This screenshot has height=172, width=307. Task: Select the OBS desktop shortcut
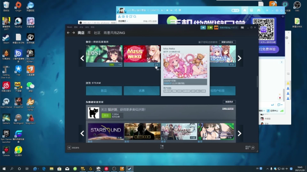[x=297, y=6]
